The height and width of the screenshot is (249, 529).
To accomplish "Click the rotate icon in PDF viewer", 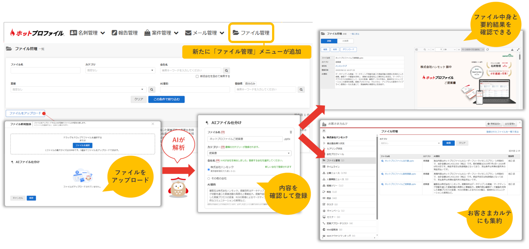I will click(488, 50).
